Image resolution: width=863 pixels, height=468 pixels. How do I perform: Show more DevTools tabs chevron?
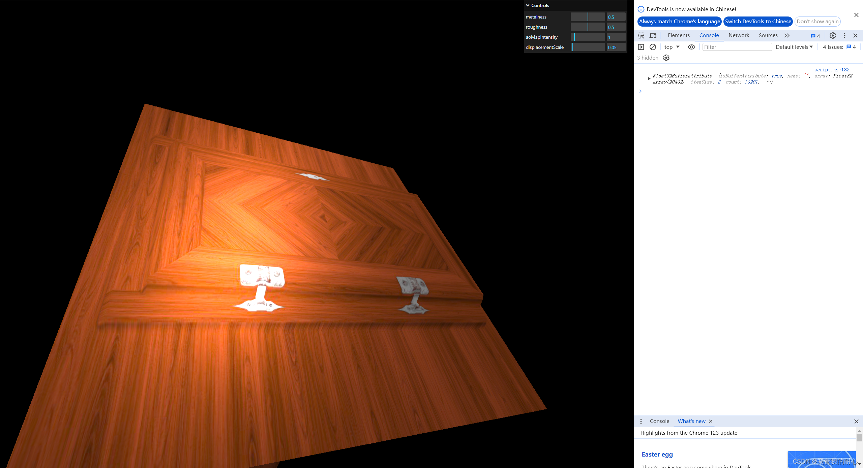pos(787,35)
